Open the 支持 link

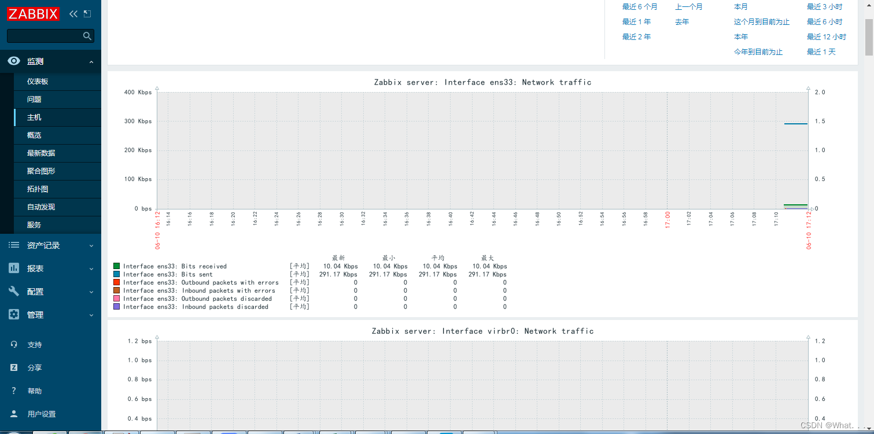tap(35, 345)
